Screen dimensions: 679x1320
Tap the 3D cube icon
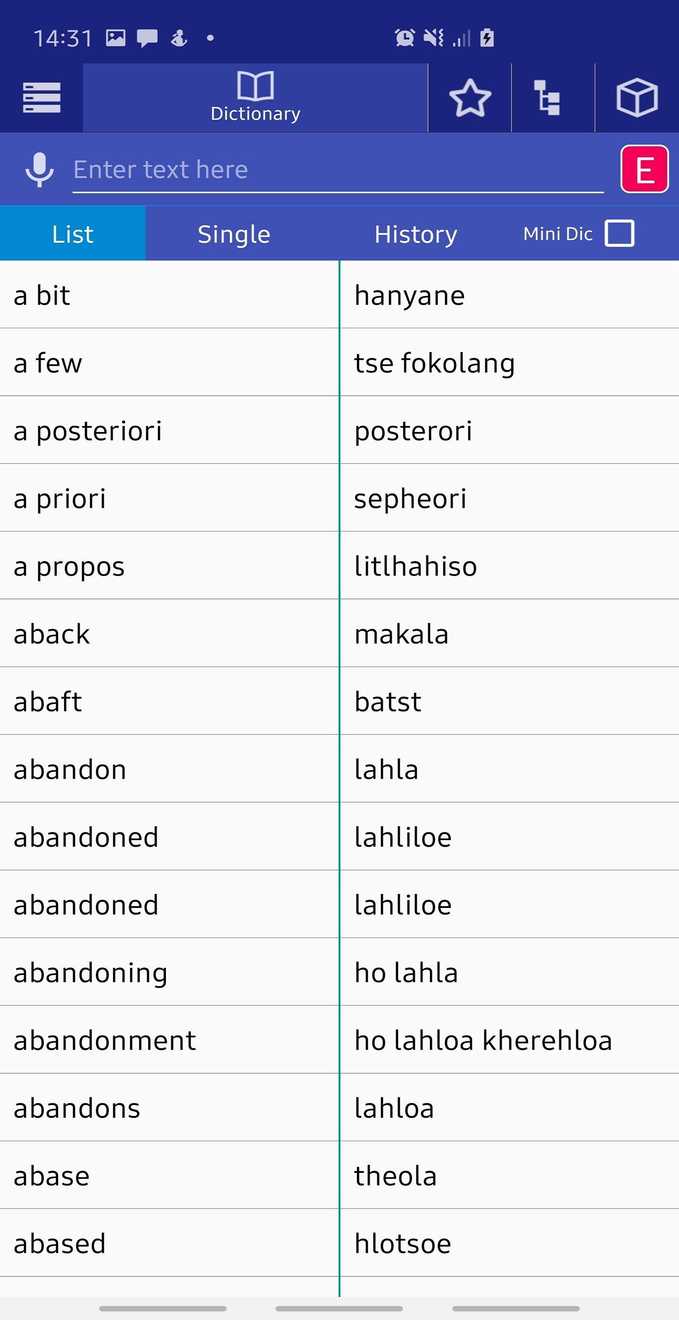point(637,98)
